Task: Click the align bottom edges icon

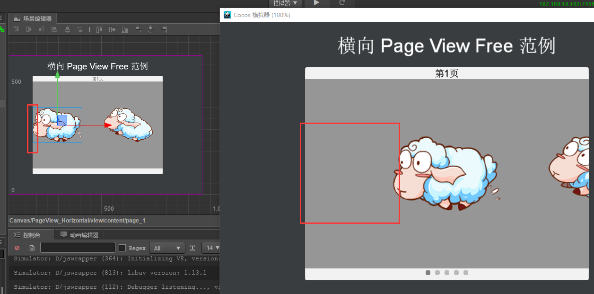Action: 42,29
